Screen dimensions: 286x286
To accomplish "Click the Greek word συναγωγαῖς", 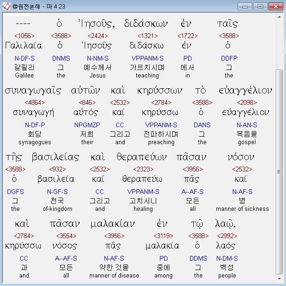I will pyautogui.click(x=33, y=91).
